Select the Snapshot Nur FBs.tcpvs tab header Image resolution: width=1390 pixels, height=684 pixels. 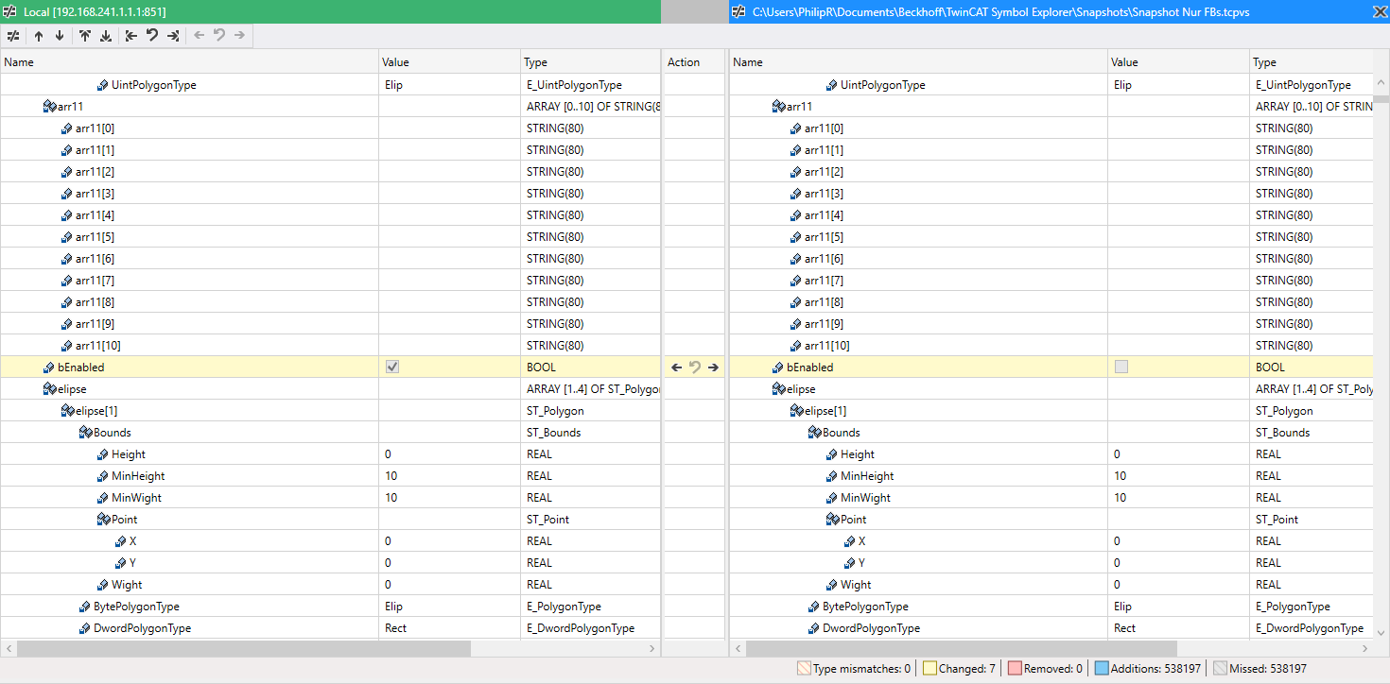pyautogui.click(x=1059, y=11)
